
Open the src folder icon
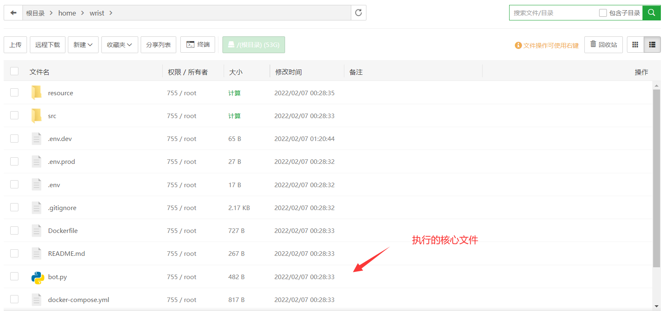coord(36,116)
